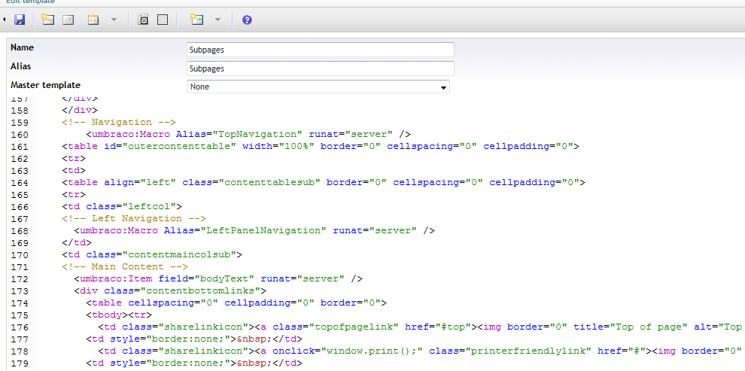This screenshot has width=745, height=371.
Task: Open Help via the blue question mark icon
Action: click(x=247, y=20)
